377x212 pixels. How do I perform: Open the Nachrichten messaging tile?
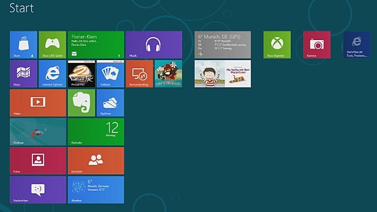tap(38, 190)
